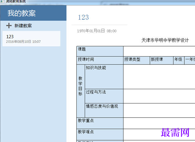Screen dimensions: 195x142
Task: Click the application icon in the title bar
Action: 2,1
